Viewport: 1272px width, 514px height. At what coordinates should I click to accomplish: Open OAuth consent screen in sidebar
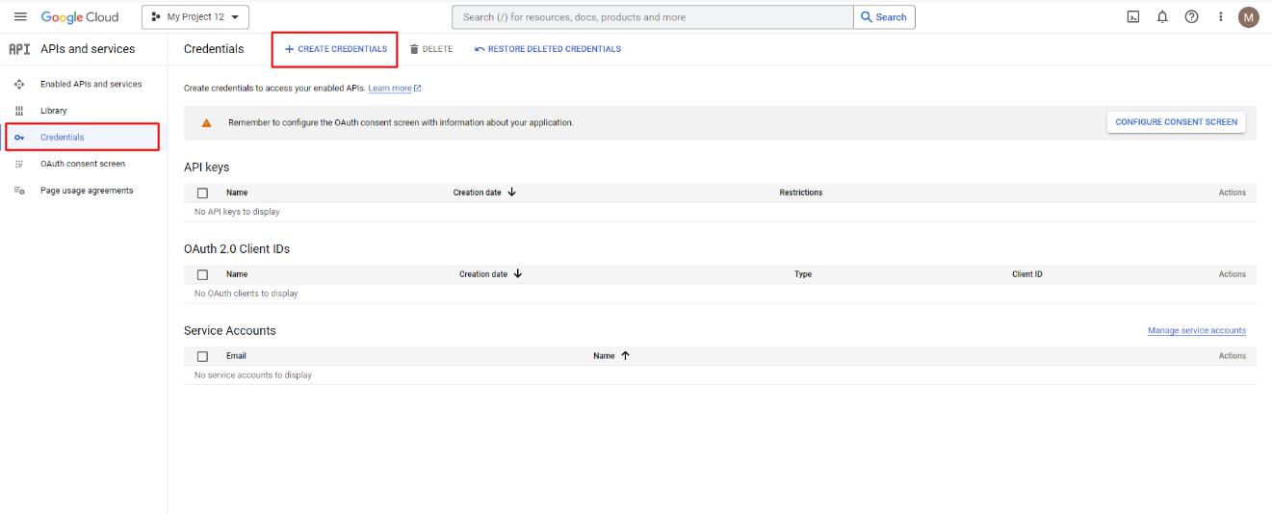pos(83,164)
